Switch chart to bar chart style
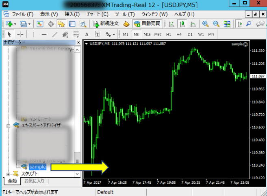The height and width of the screenshot is (196, 267). 171,24
